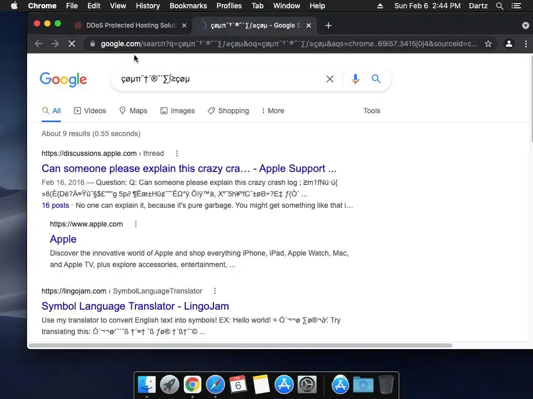Open the Apple result link

[63, 239]
